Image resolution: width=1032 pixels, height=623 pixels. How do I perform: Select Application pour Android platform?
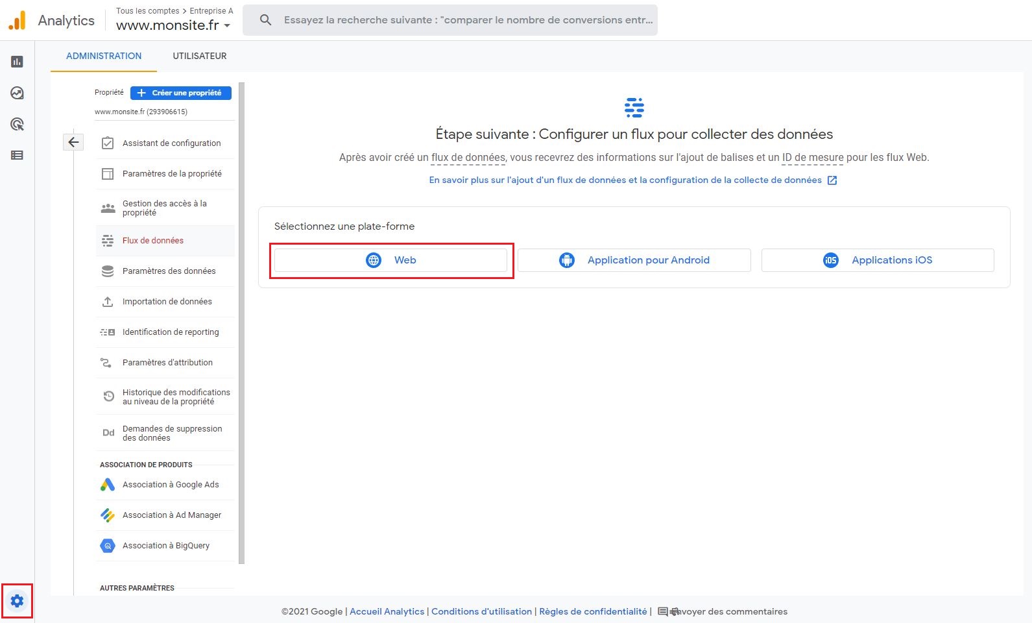(x=634, y=260)
